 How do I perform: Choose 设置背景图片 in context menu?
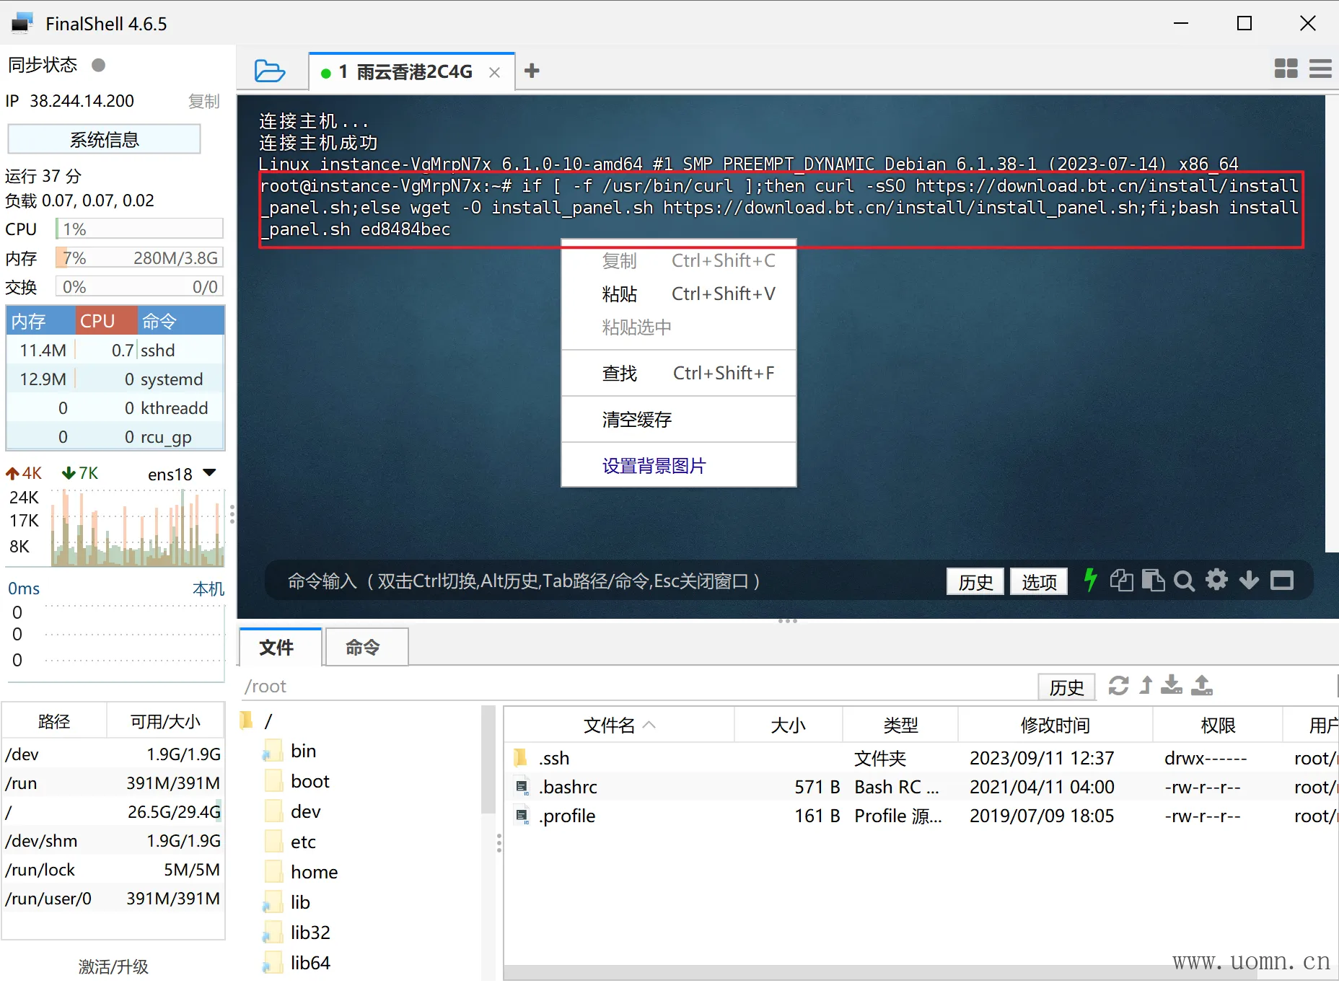coord(654,466)
